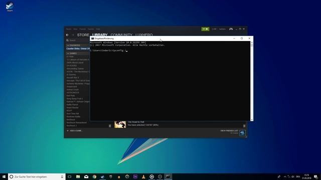Select the Battle Ranch game entry
The image size is (321, 180).
pyautogui.click(x=72, y=104)
